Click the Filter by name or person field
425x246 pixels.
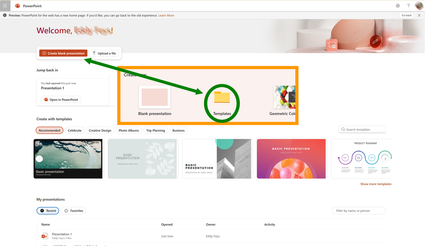[359, 211]
